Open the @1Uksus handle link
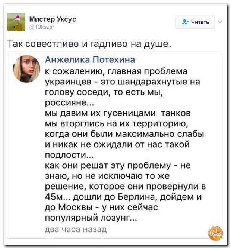231x249 pixels. point(41,27)
